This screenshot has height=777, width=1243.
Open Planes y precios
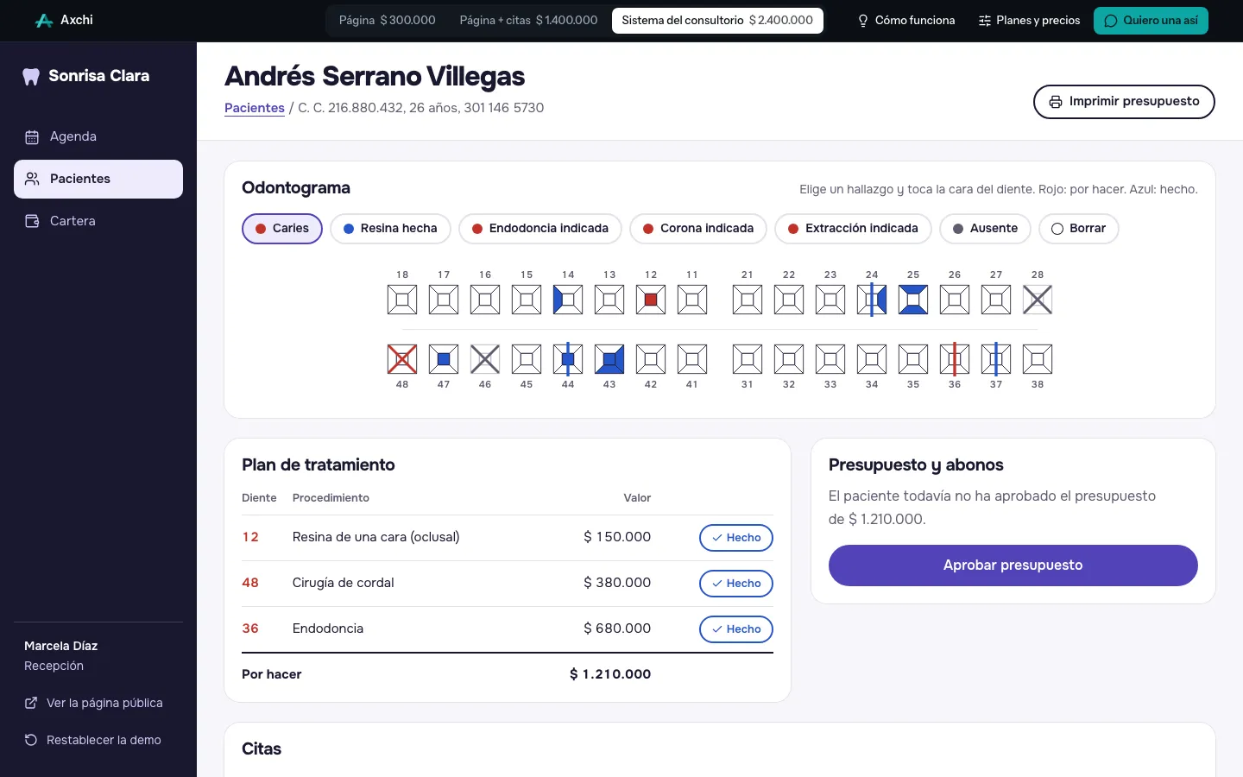(x=1029, y=21)
